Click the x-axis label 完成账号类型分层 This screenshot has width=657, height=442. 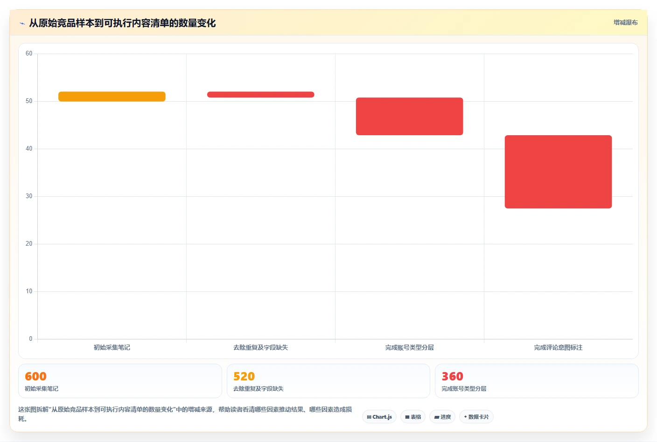(x=410, y=347)
